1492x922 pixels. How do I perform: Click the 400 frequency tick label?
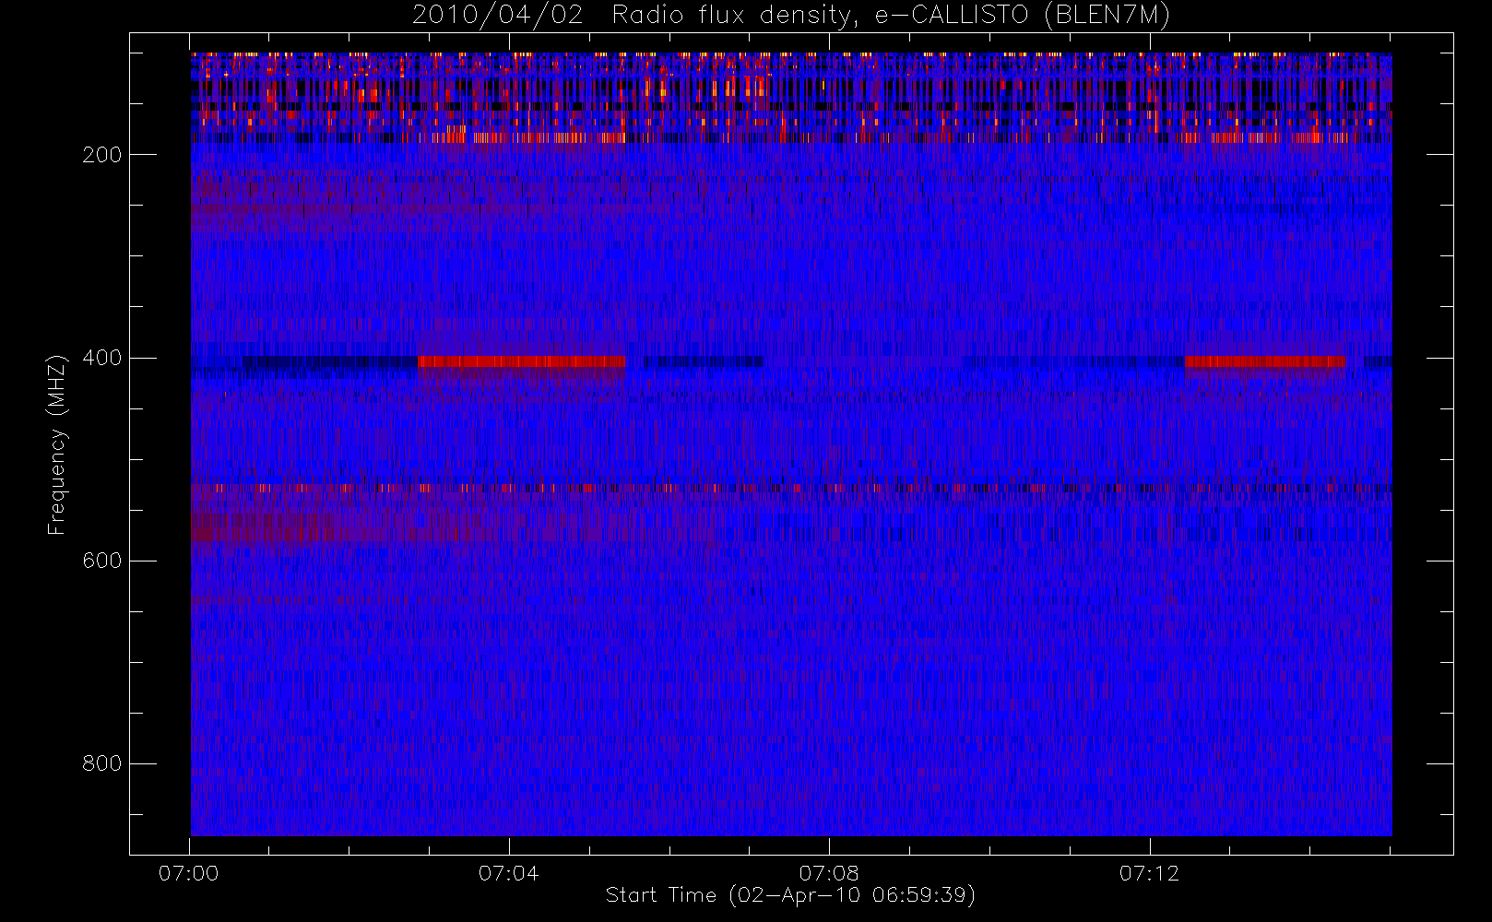pyautogui.click(x=101, y=358)
